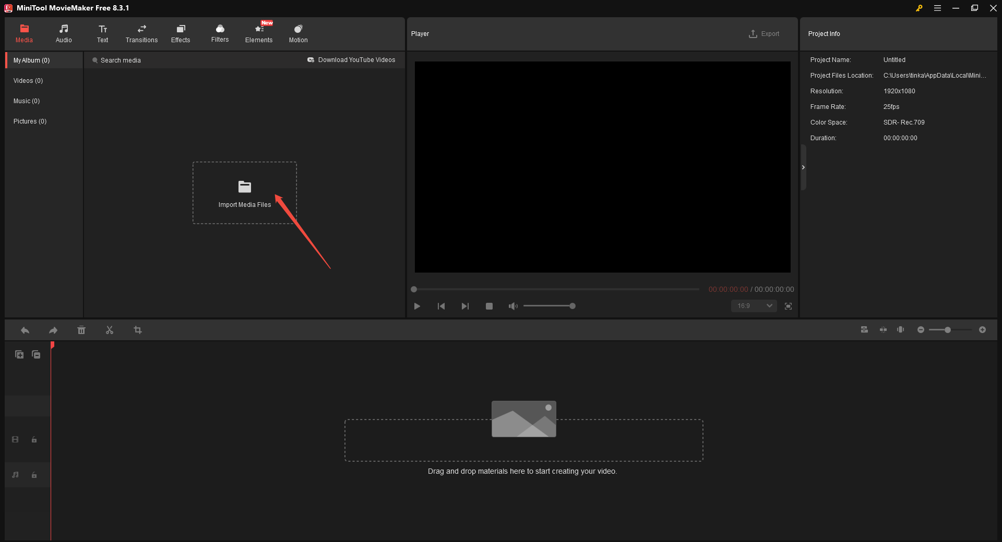Collapse the Project Info panel chevron
Image resolution: width=1002 pixels, height=542 pixels.
point(803,167)
